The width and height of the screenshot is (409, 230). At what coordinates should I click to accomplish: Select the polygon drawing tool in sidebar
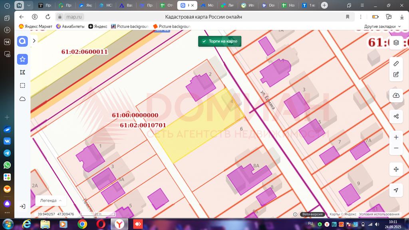[x=22, y=72]
